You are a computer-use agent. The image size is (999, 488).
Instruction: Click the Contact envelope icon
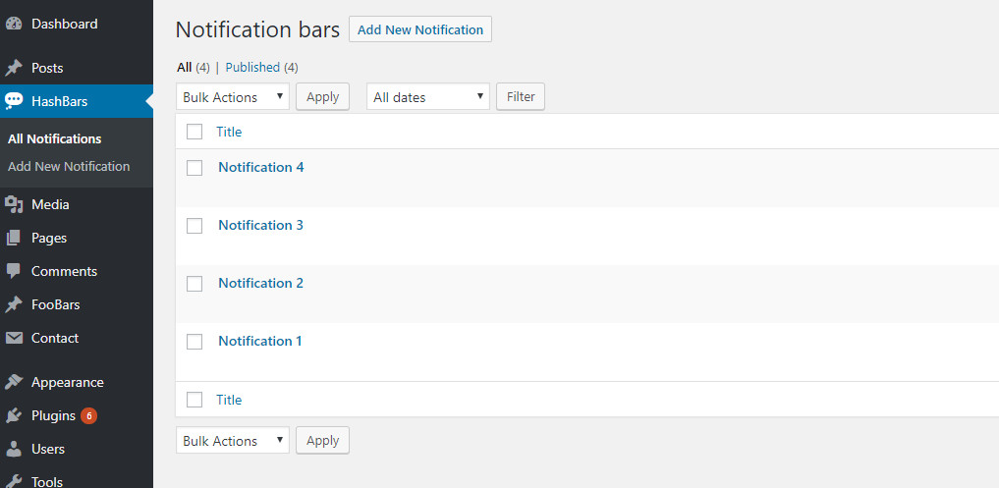coord(14,338)
